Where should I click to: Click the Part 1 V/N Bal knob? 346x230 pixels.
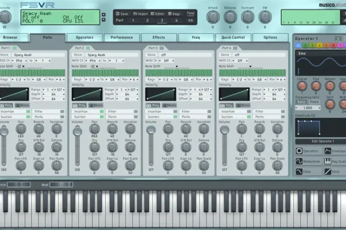coord(39,148)
